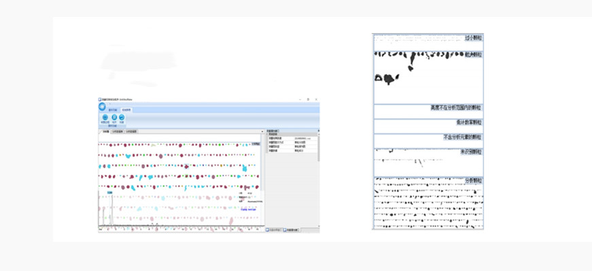This screenshot has width=592, height=271.
Task: Click the middle round blue ribbon icon
Action: (114, 118)
